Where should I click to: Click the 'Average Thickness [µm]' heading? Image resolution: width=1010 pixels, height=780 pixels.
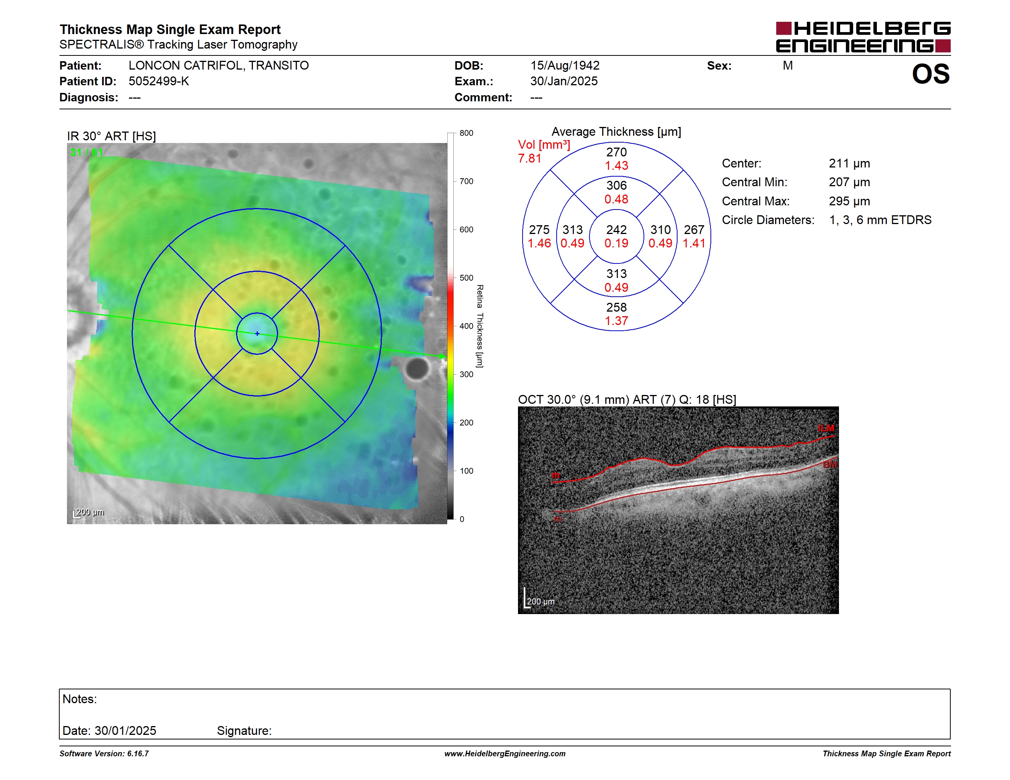(x=616, y=132)
